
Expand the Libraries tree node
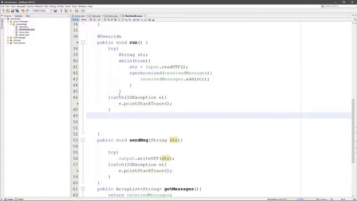point(8,40)
